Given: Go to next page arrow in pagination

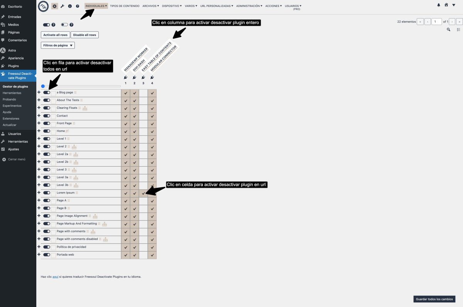Looking at the screenshot, I should point(452,22).
